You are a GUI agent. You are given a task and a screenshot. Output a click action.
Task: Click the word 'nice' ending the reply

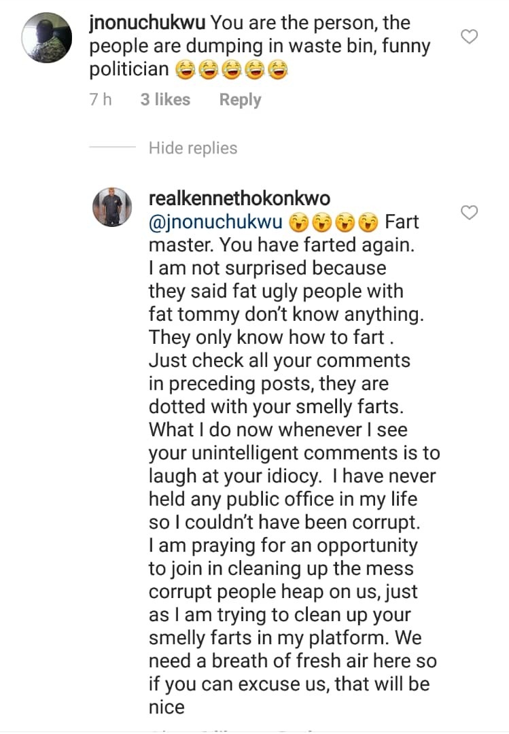point(166,707)
